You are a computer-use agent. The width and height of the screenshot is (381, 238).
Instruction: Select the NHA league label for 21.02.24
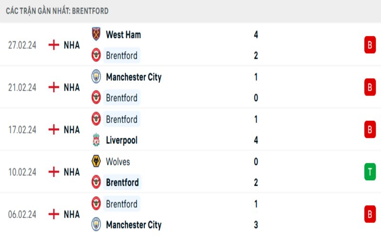click(71, 88)
